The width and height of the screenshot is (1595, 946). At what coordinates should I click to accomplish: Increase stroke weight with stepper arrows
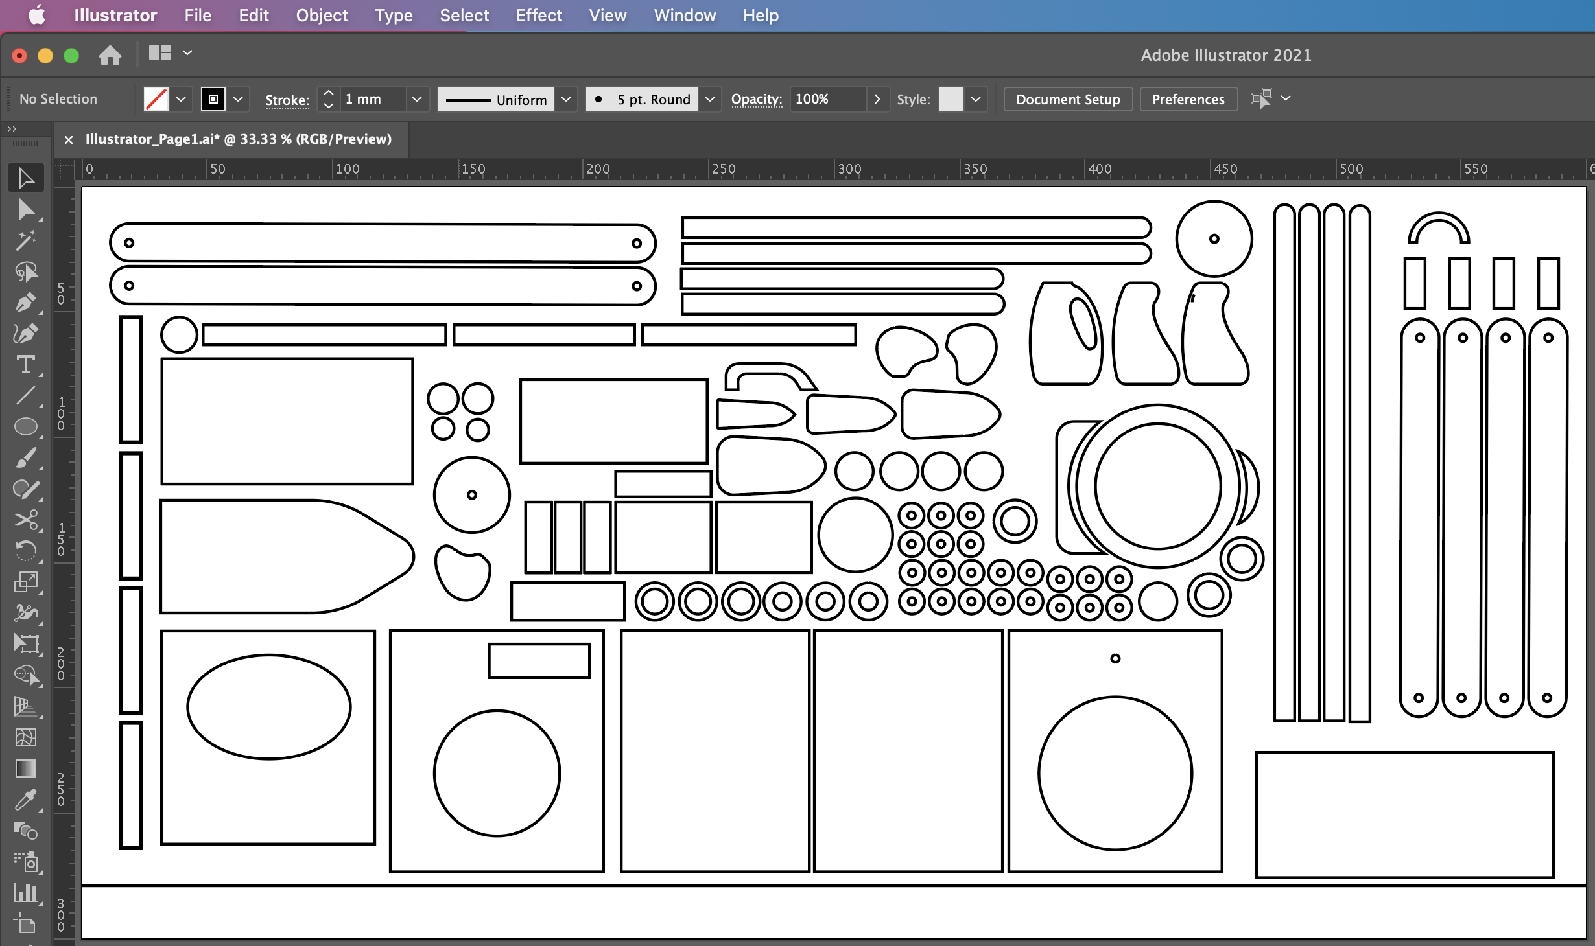click(329, 93)
